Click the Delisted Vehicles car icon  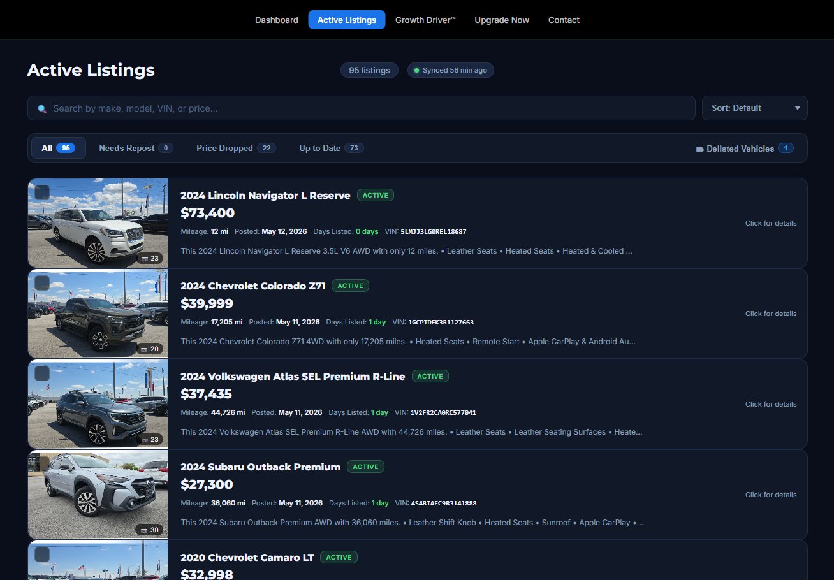[699, 149]
